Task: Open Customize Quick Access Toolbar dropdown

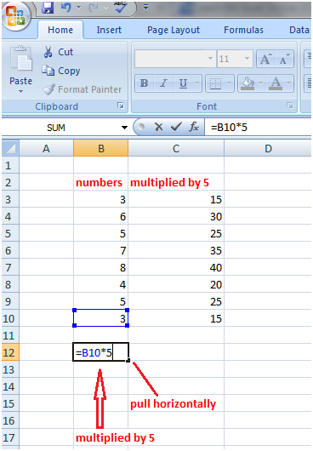Action: click(146, 7)
